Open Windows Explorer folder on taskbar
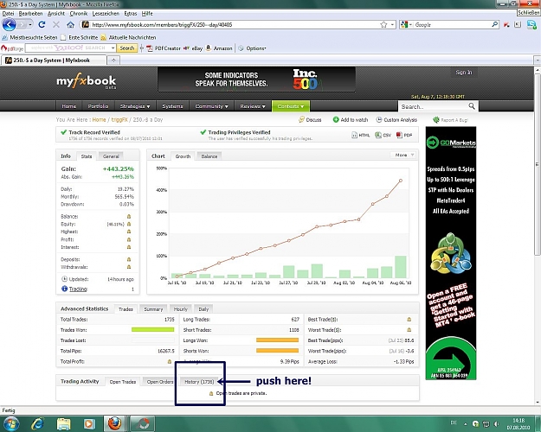The image size is (541, 432). (x=63, y=423)
